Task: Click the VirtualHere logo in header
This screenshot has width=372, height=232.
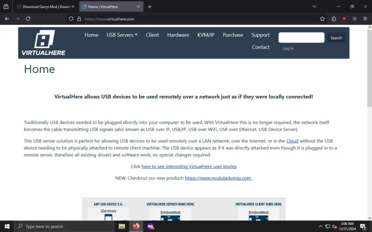Action: click(x=44, y=43)
